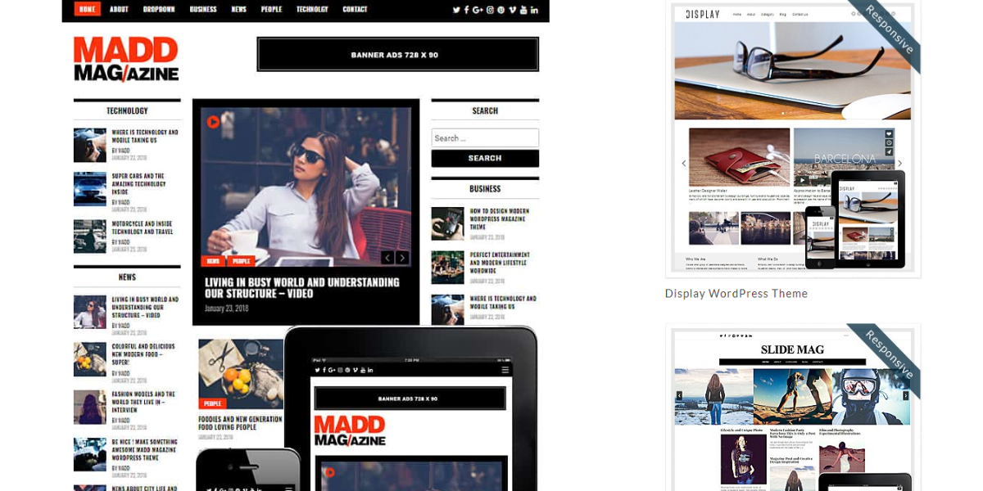983x491 pixels.
Task: Open the Contact menu item
Action: click(355, 9)
